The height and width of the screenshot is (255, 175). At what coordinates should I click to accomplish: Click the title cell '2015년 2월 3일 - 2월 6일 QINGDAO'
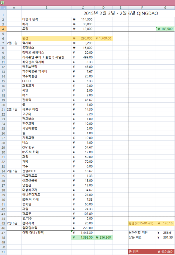(x=121, y=13)
